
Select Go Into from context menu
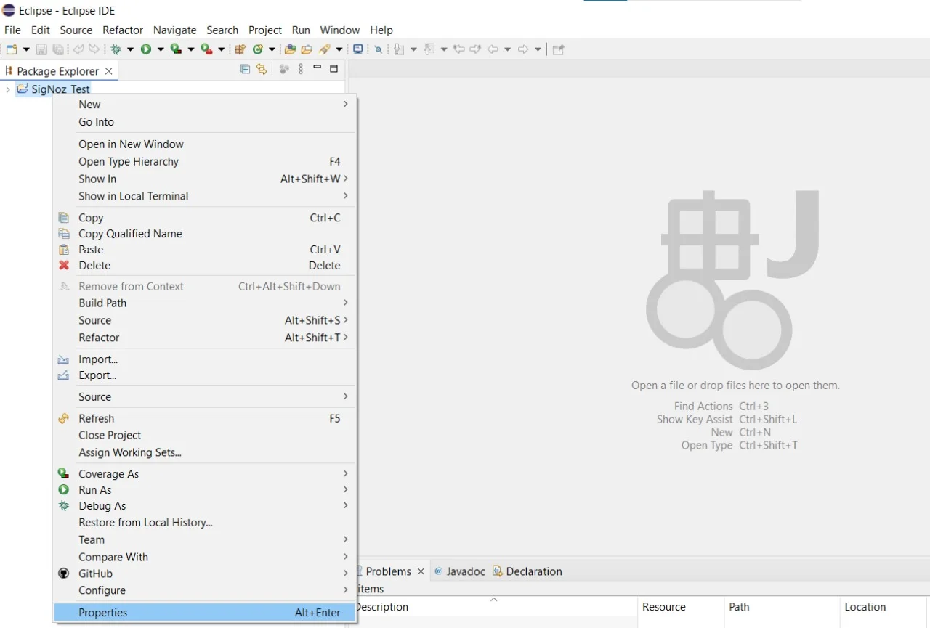click(205, 122)
